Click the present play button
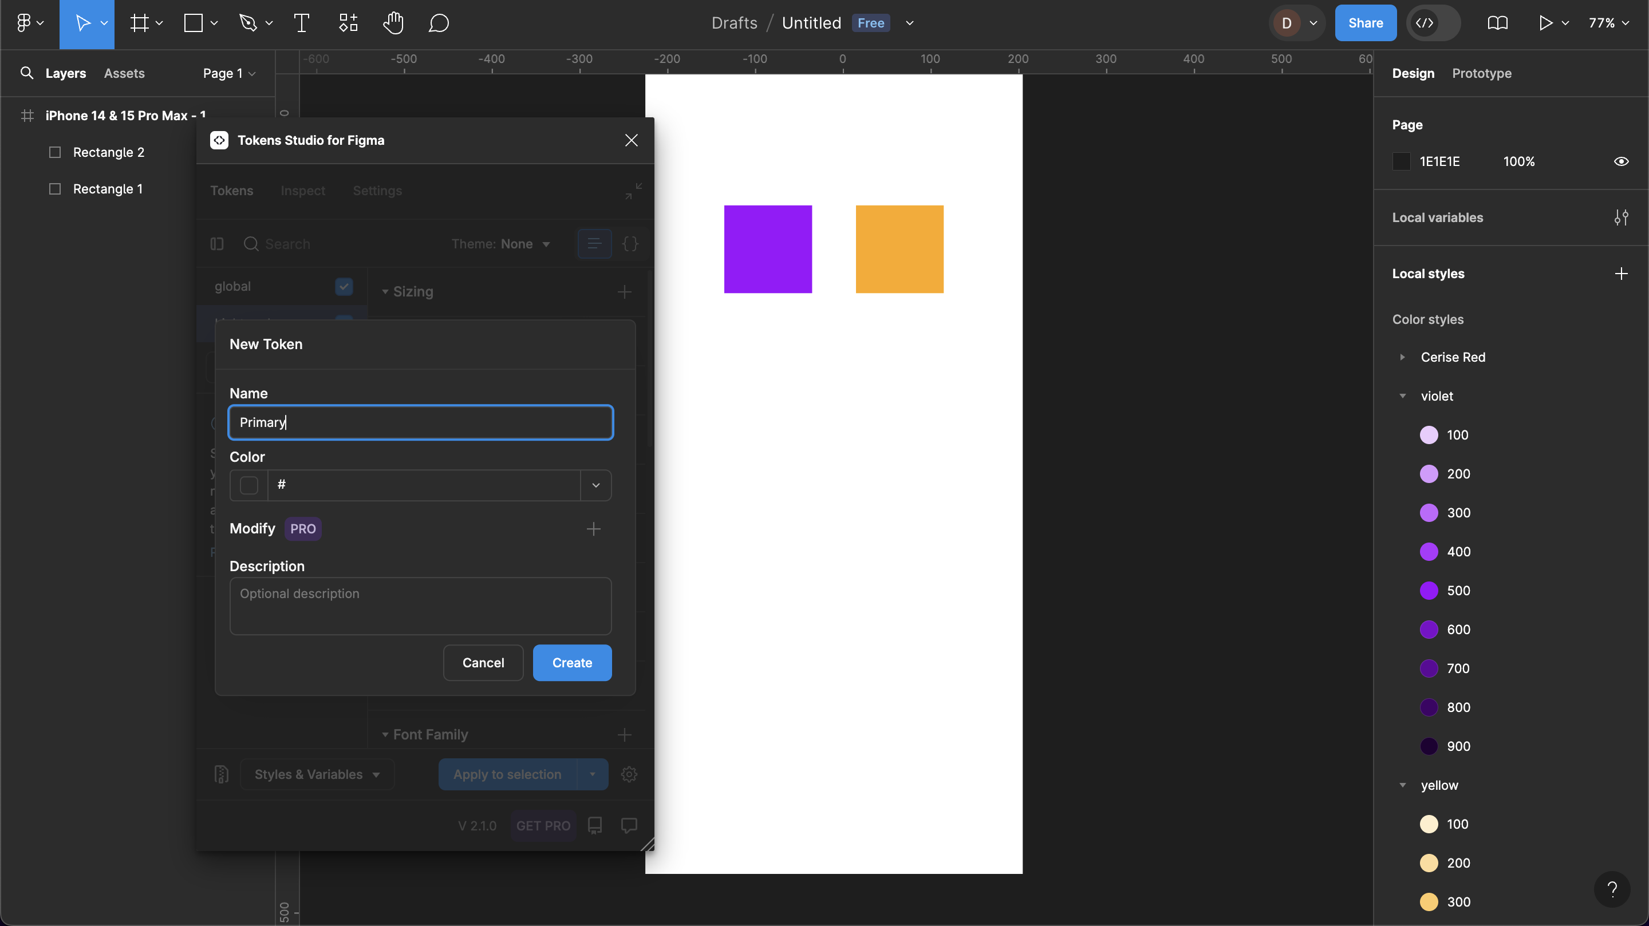 [x=1545, y=23]
